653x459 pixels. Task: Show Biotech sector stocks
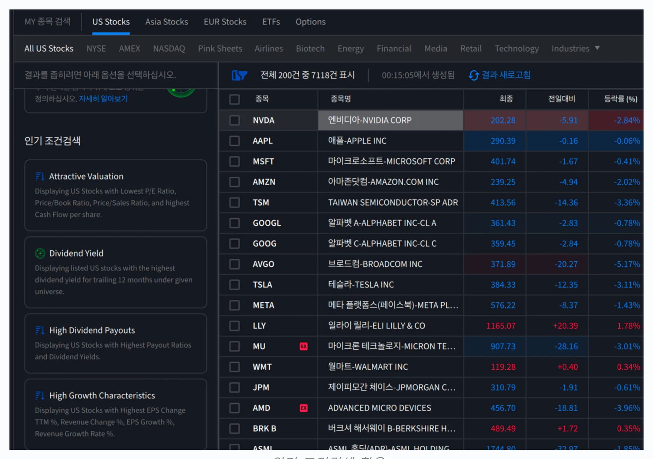tap(310, 48)
